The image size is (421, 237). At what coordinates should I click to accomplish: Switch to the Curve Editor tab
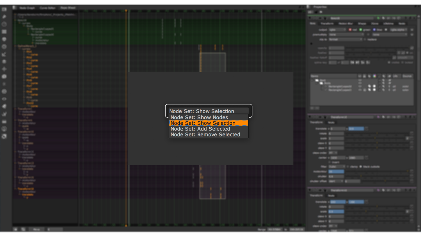(x=47, y=8)
